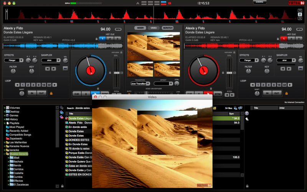Open the CONFIG settings button
The height and width of the screenshot is (192, 307).
tap(259, 2)
